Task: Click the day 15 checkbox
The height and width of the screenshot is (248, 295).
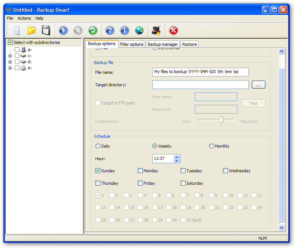Action: point(126,207)
